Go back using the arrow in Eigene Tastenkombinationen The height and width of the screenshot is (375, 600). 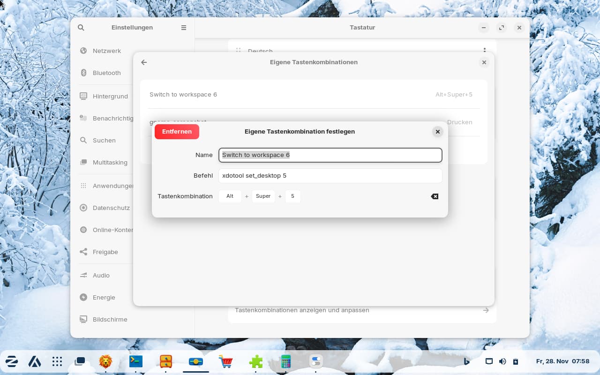(144, 62)
